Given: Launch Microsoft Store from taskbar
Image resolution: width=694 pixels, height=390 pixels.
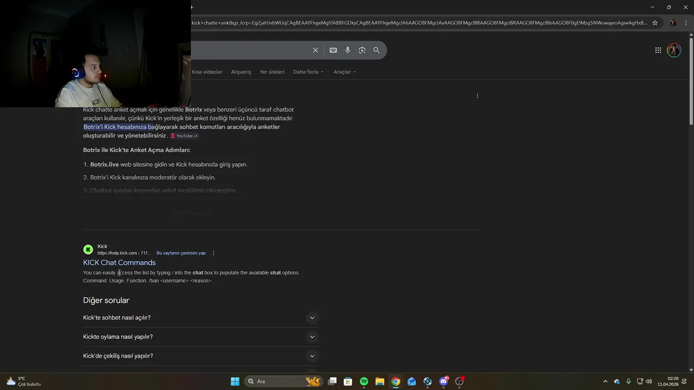Looking at the screenshot, I should point(348,381).
